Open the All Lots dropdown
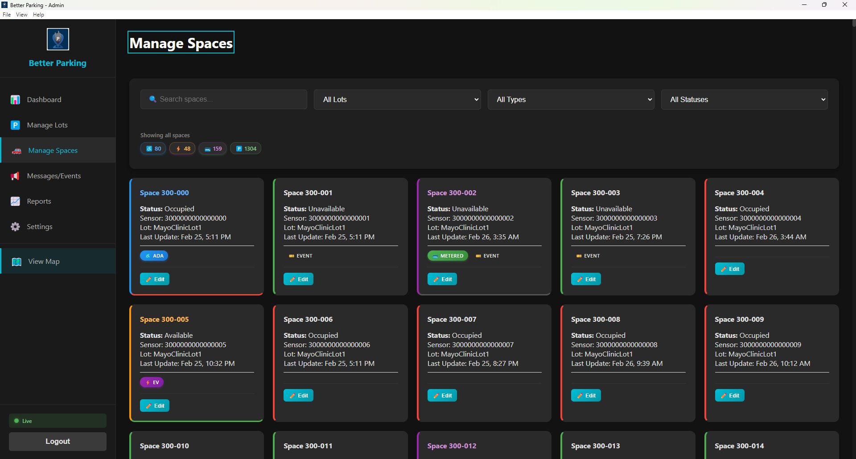Viewport: 856px width, 459px height. click(x=397, y=99)
